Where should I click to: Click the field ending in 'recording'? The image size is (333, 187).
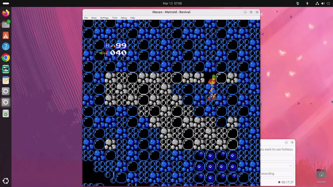click(x=277, y=173)
